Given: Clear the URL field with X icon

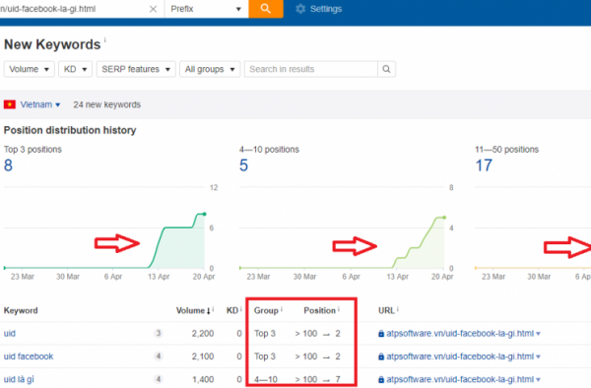Looking at the screenshot, I should click(153, 9).
